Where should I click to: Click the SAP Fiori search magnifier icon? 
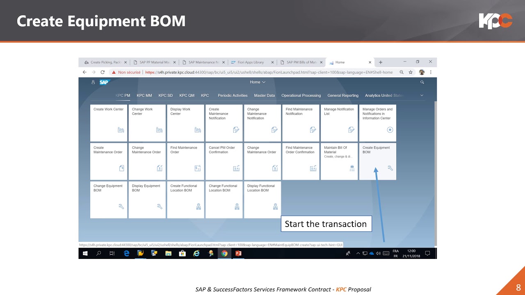point(422,82)
